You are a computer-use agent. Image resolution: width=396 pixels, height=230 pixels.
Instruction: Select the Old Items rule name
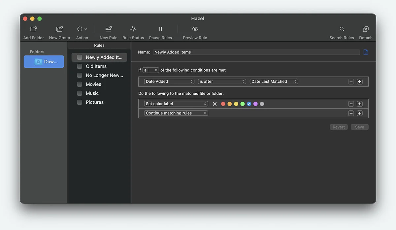(x=96, y=66)
